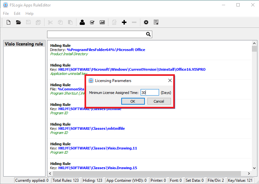Open the licensing report chart icon
Image resolution: width=259 pixels, height=184 pixels.
pos(102,22)
